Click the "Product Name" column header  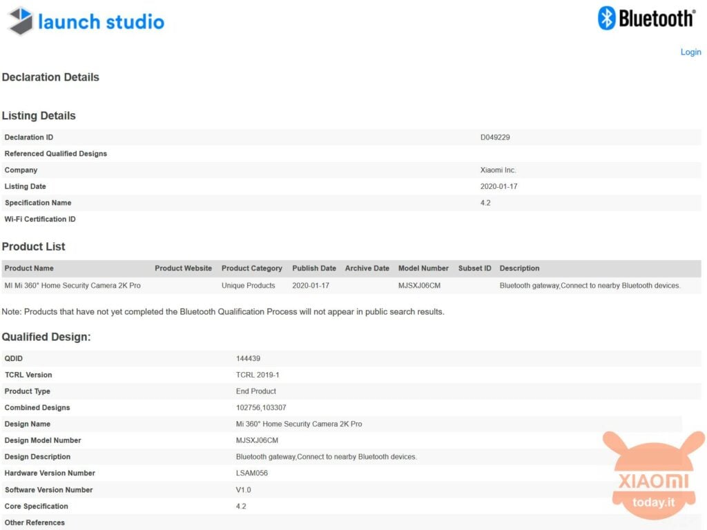(x=29, y=268)
